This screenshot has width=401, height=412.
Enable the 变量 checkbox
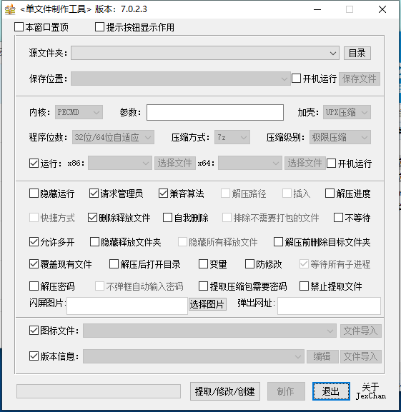(203, 264)
